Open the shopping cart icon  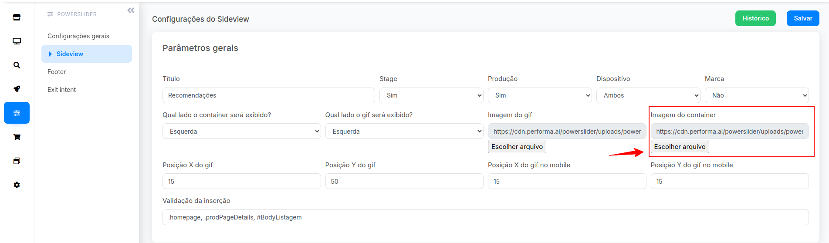pos(17,137)
